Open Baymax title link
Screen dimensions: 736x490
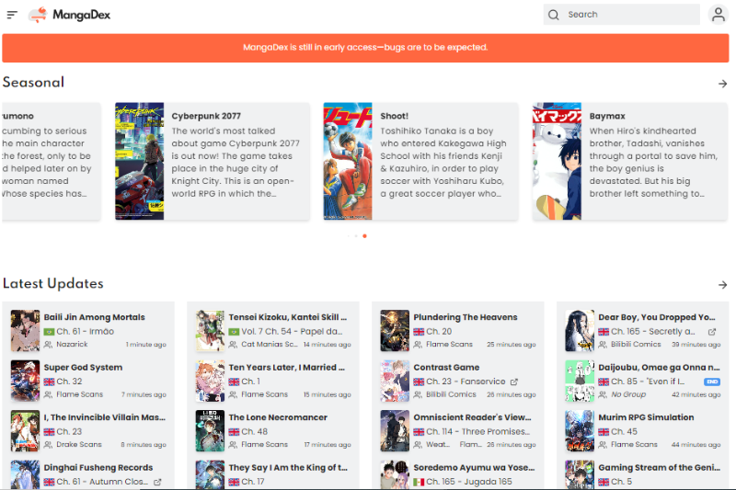(x=607, y=116)
